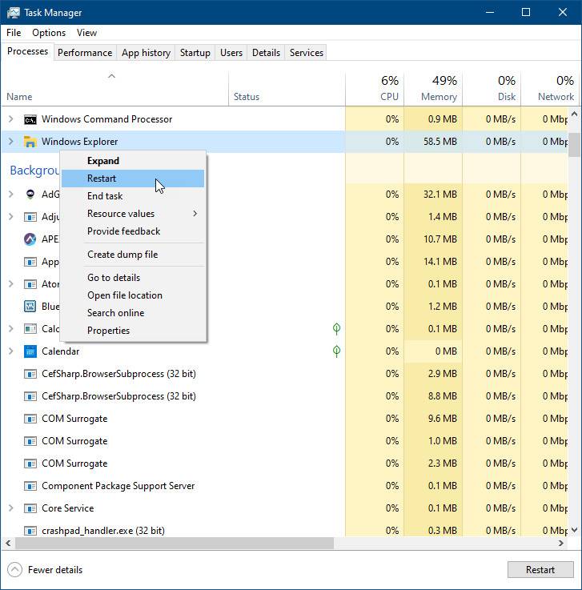Expand the AdG process group
The image size is (582, 590).
coord(11,195)
